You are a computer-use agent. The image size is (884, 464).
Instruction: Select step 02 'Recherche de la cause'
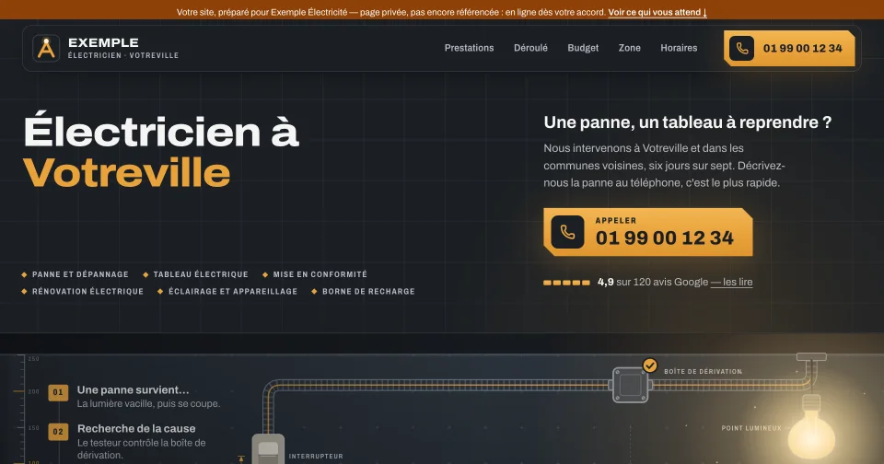point(135,441)
